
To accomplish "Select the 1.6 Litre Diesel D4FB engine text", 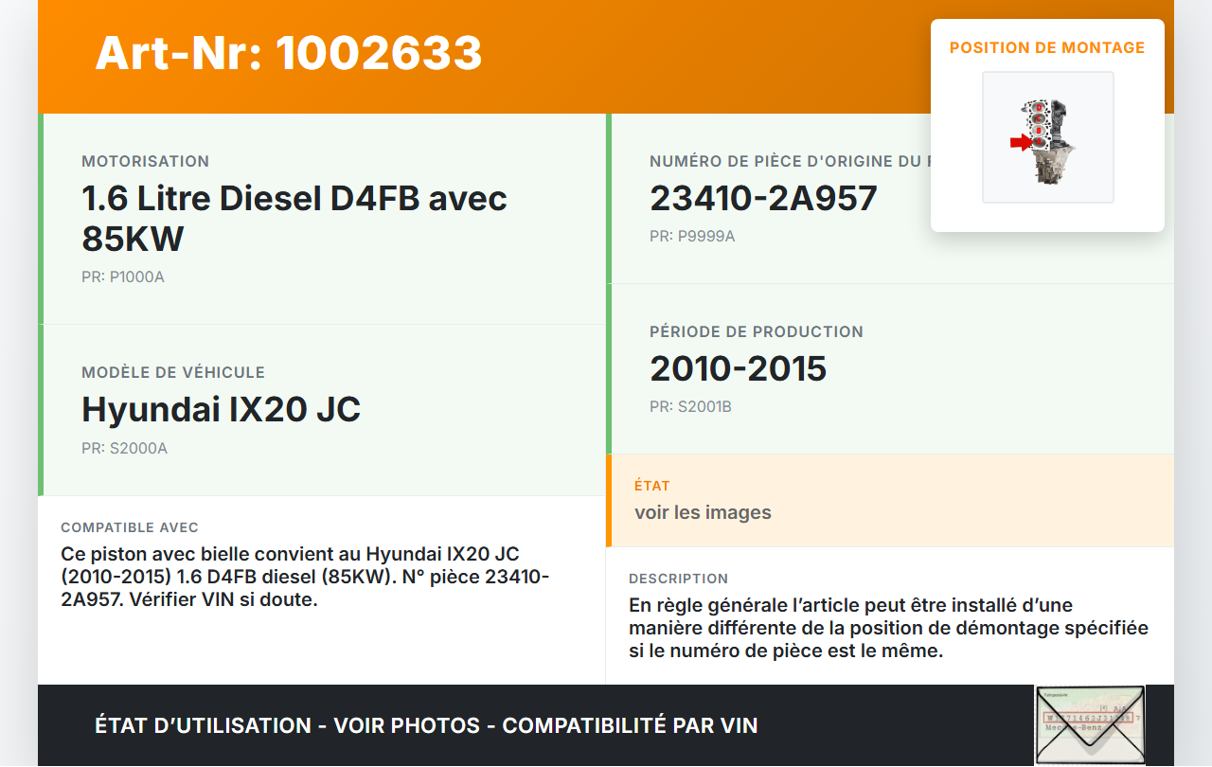I will pyautogui.click(x=294, y=218).
